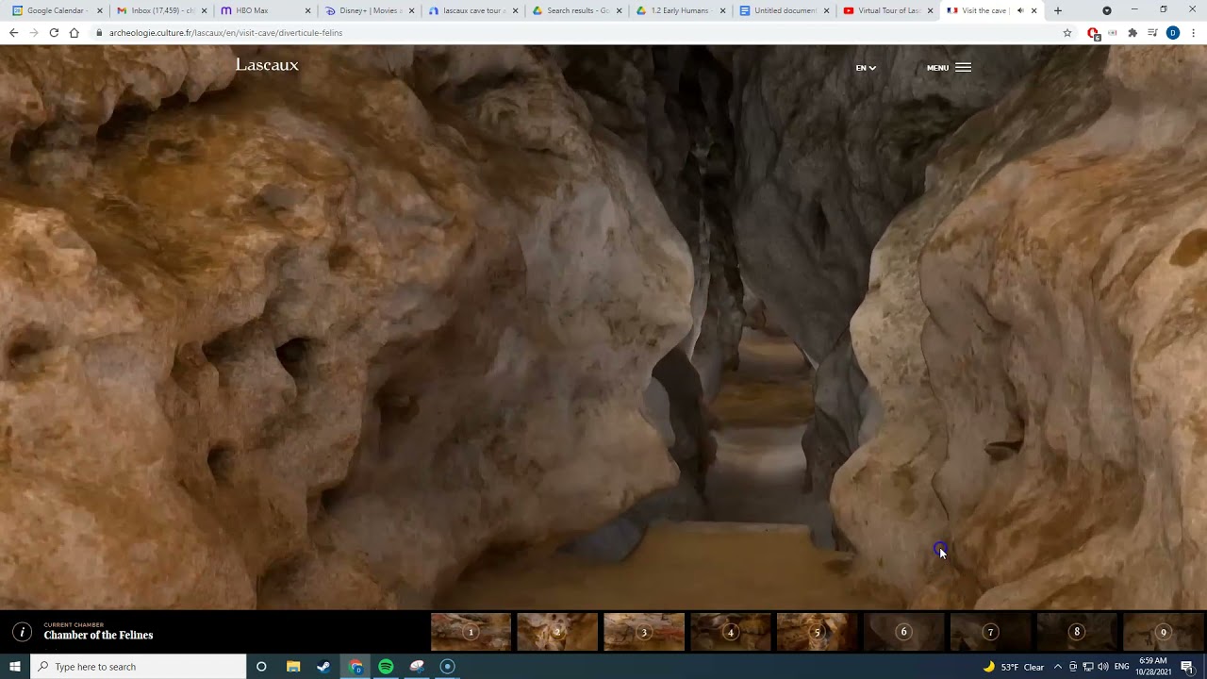Open the notification center icon
The width and height of the screenshot is (1207, 679).
point(1187,667)
